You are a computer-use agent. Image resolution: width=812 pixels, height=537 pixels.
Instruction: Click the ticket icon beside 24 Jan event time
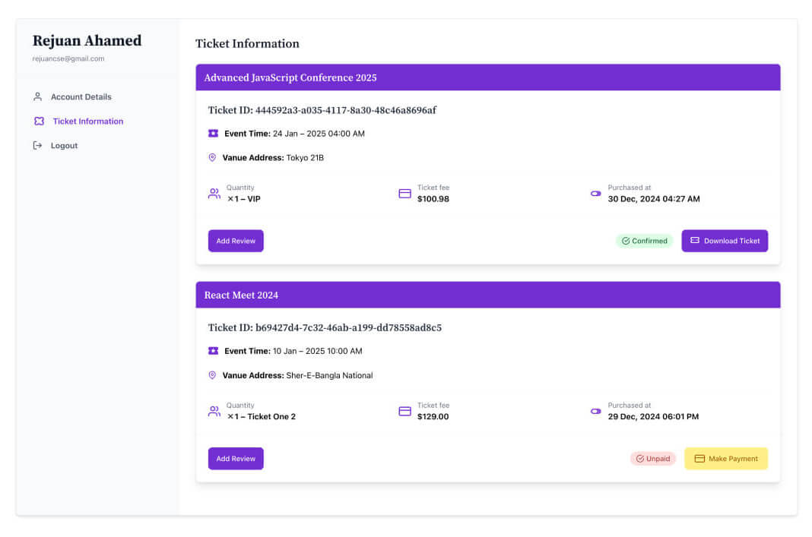coord(213,134)
